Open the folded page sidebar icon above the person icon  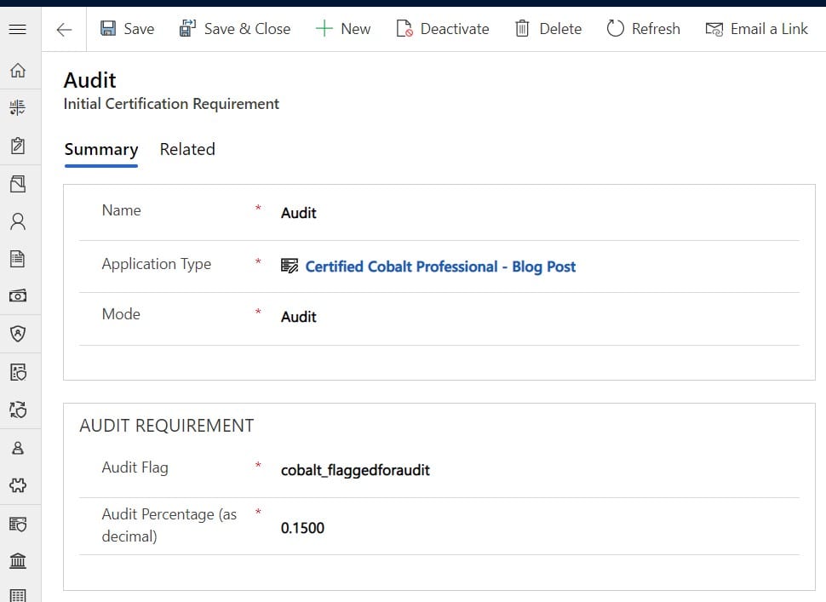pos(18,183)
